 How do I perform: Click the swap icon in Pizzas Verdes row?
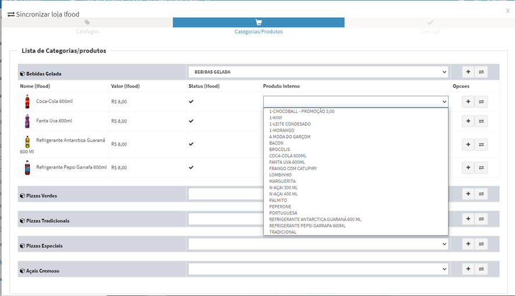pyautogui.click(x=481, y=194)
